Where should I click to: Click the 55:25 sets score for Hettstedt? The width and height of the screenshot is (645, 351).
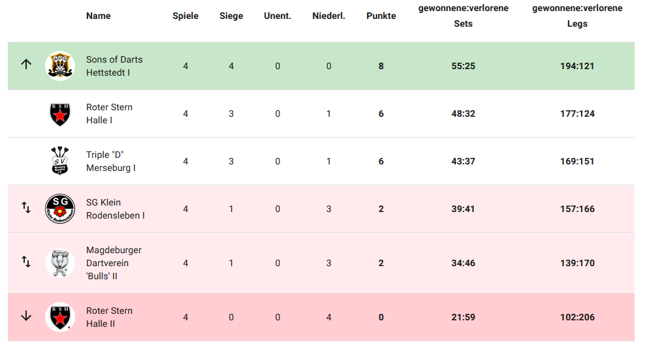(463, 66)
